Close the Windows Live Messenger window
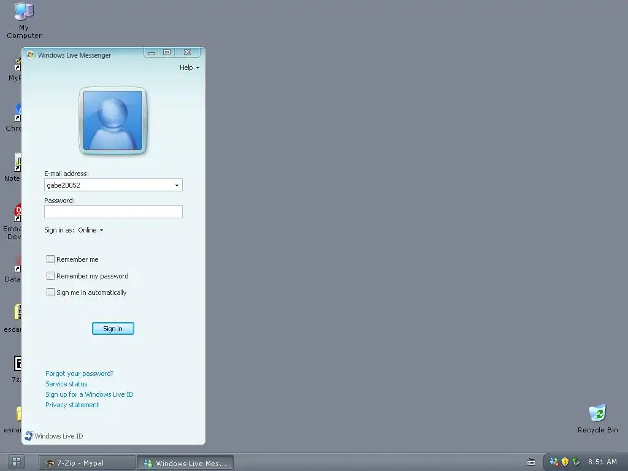 [187, 53]
